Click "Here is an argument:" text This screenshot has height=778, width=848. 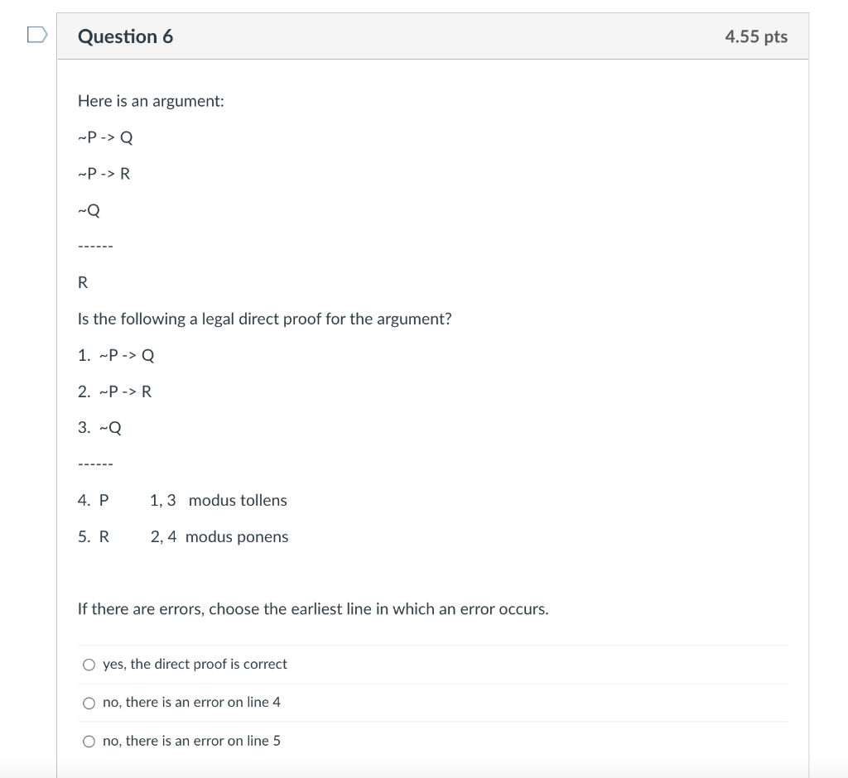(x=150, y=101)
